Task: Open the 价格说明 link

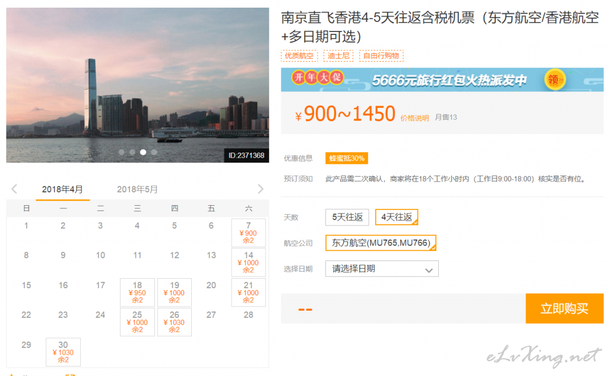Action: coord(414,118)
